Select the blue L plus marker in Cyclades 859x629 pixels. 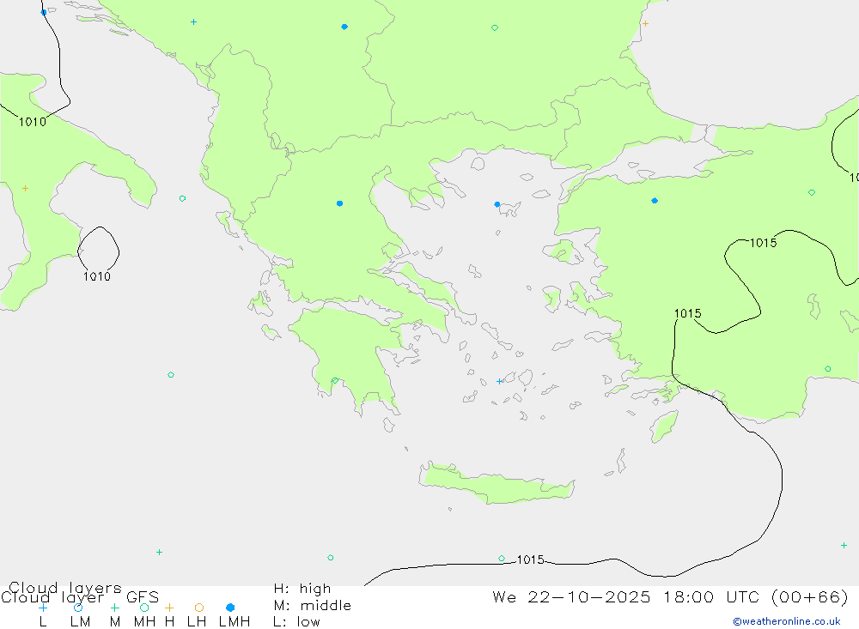pyautogui.click(x=499, y=382)
